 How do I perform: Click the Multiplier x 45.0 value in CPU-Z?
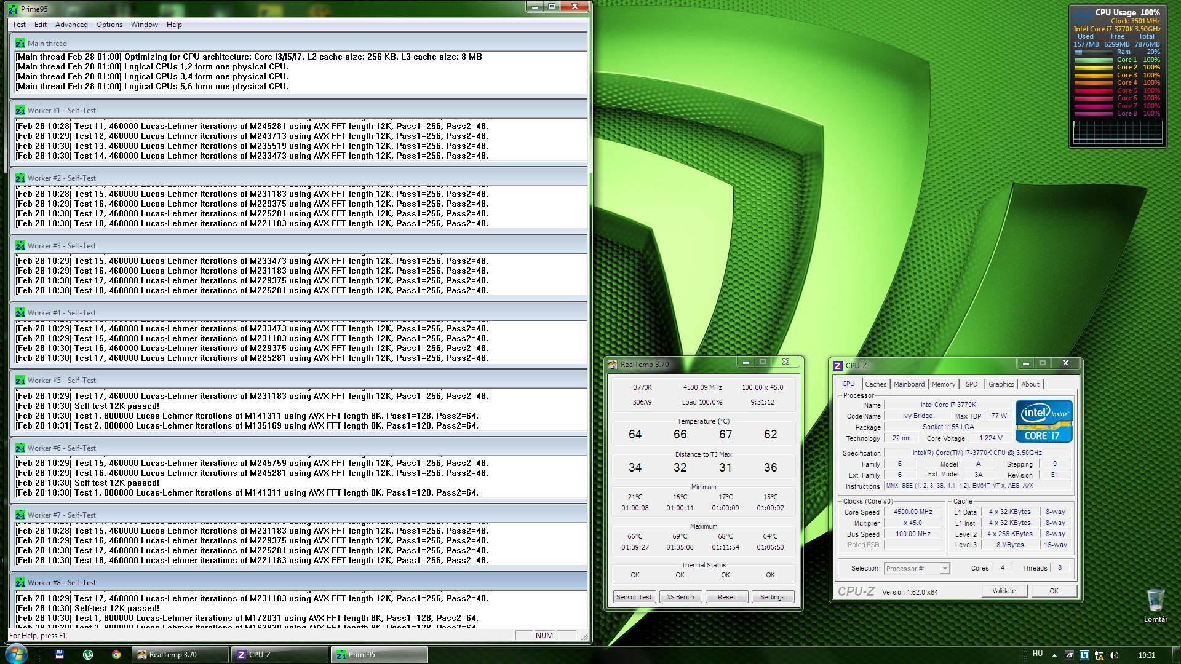click(913, 523)
